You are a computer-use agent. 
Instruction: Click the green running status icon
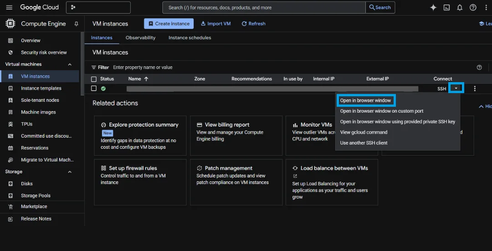click(103, 89)
